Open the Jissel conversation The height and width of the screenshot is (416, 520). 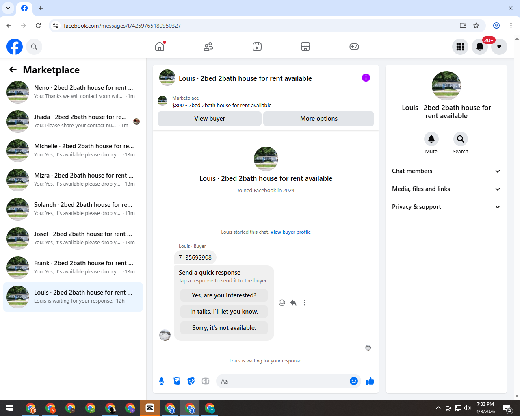click(73, 238)
